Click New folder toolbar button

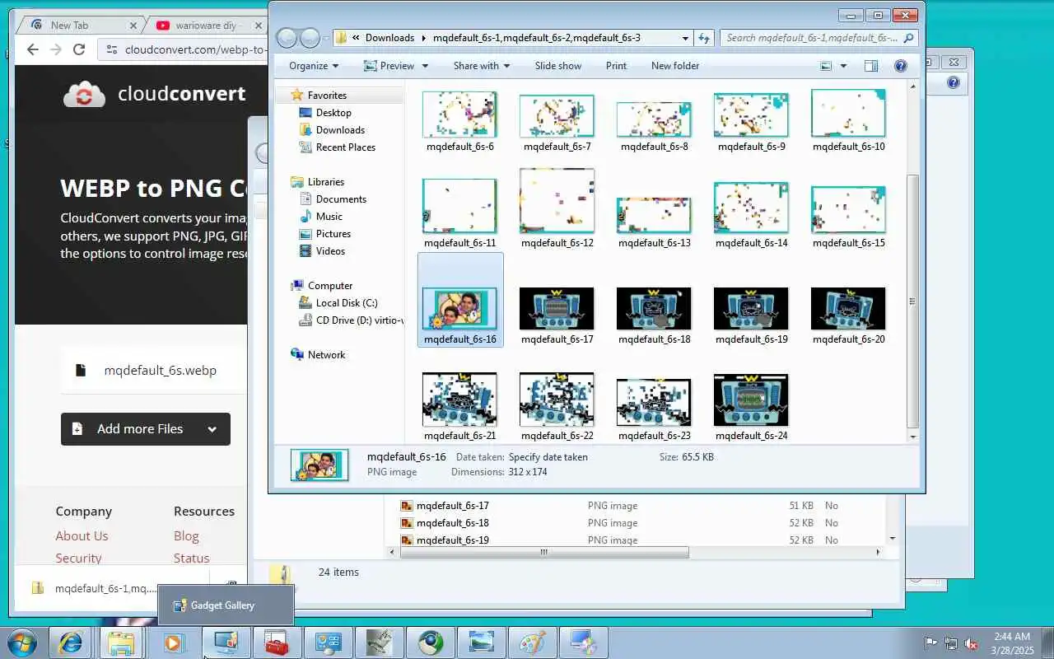[675, 66]
